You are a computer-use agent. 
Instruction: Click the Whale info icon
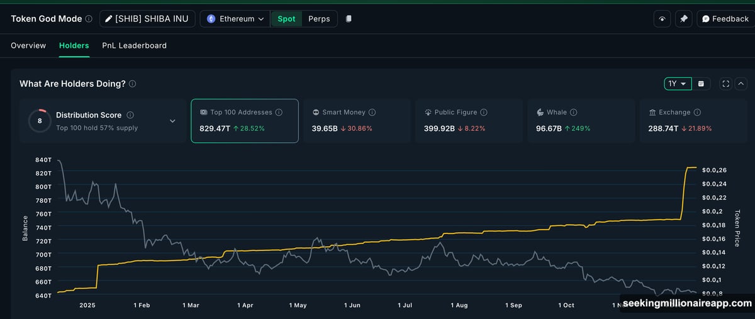[573, 112]
